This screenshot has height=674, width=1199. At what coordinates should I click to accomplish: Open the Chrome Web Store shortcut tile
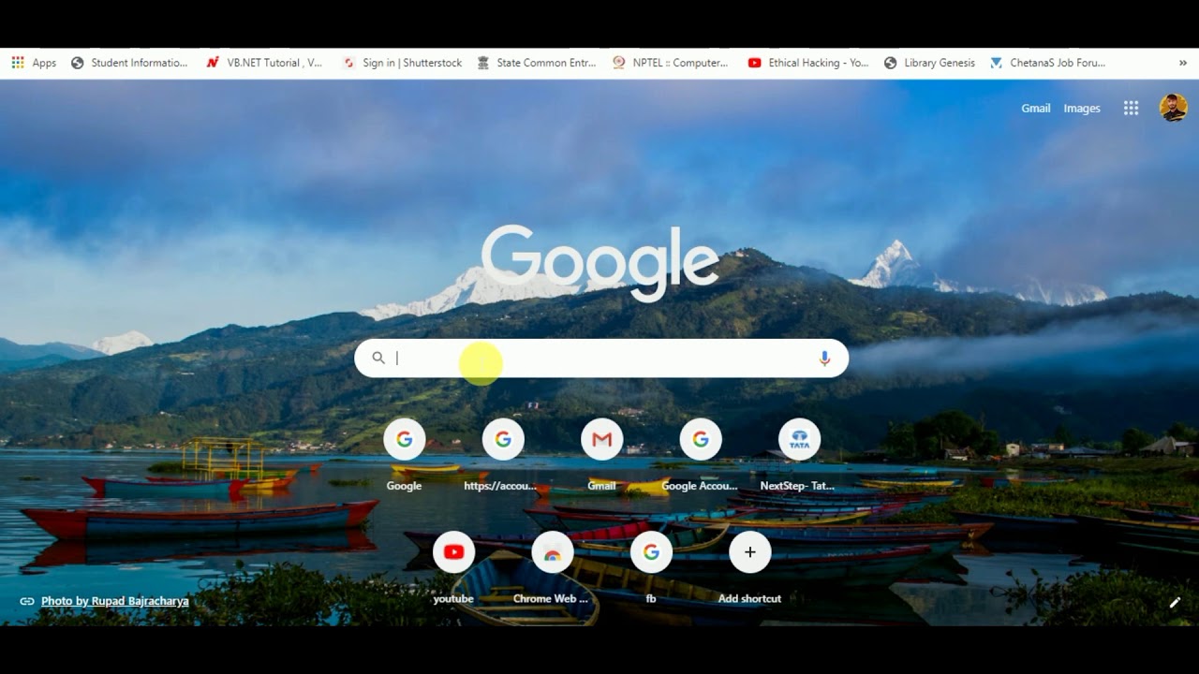[553, 567]
